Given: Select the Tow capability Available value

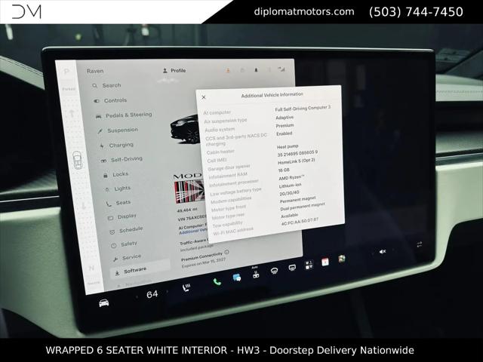Looking at the screenshot, I should [x=289, y=216].
